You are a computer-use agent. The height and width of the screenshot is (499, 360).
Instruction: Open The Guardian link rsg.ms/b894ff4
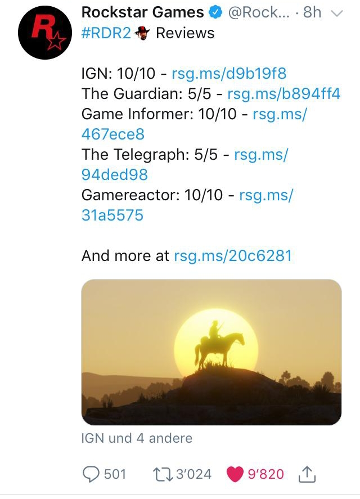[x=283, y=94]
